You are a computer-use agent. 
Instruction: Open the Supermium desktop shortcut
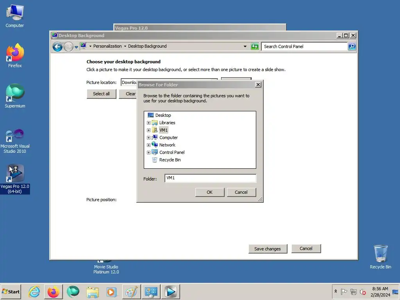point(15,96)
